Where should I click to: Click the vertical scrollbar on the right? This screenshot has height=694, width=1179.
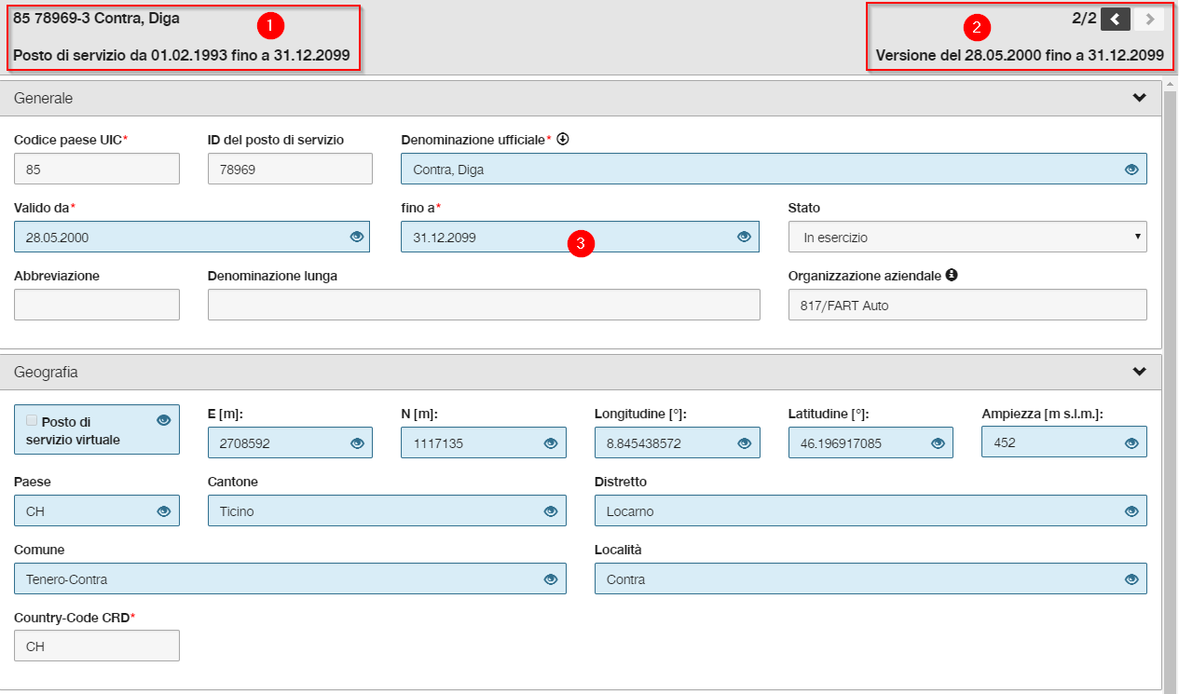(1170, 387)
